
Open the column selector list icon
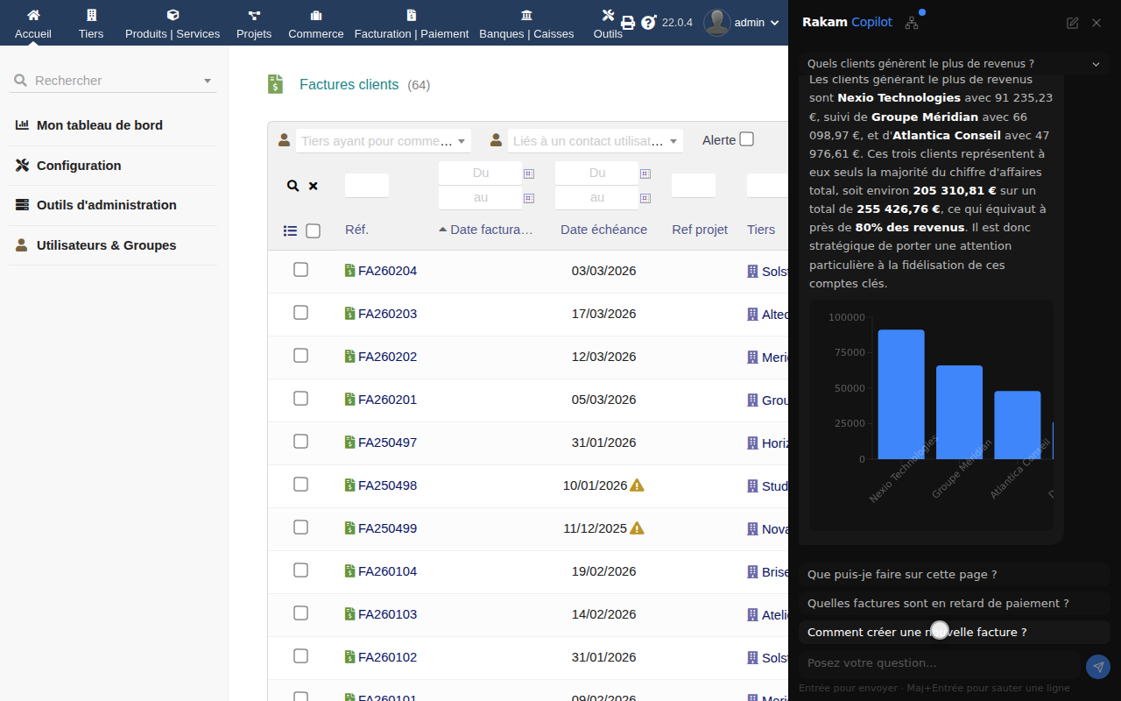coord(291,230)
